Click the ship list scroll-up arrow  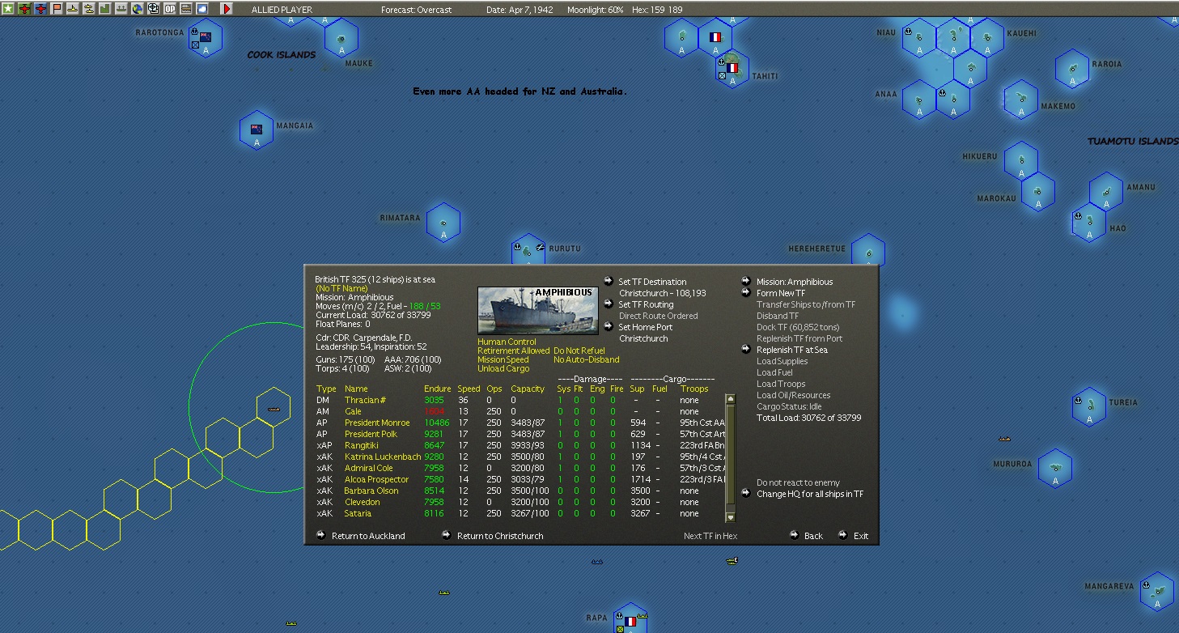pos(730,399)
